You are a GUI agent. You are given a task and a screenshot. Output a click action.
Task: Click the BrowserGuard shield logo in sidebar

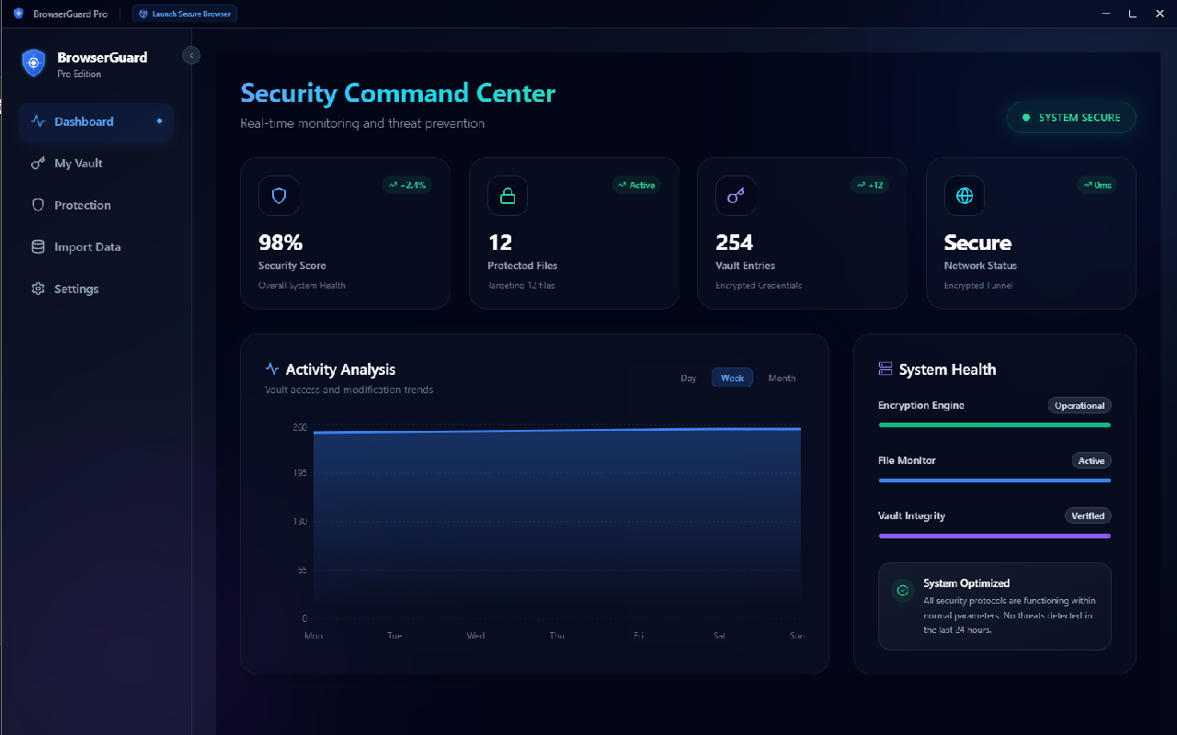pos(34,63)
